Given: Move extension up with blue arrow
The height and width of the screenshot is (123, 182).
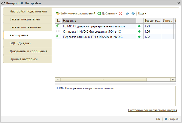Looking at the screenshot, I should [x=127, y=13].
